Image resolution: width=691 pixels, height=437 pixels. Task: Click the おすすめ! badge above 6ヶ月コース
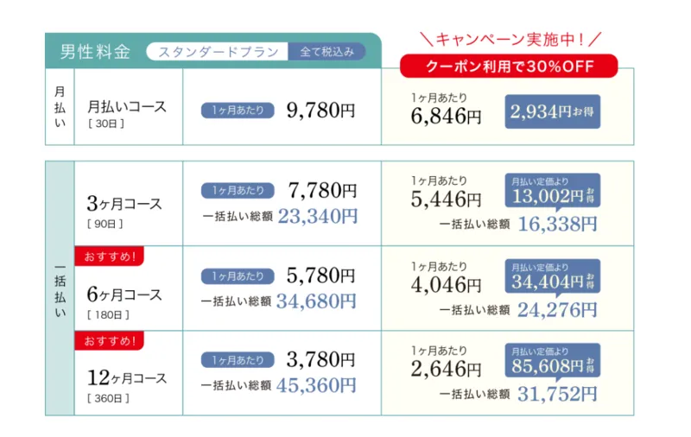[110, 256]
